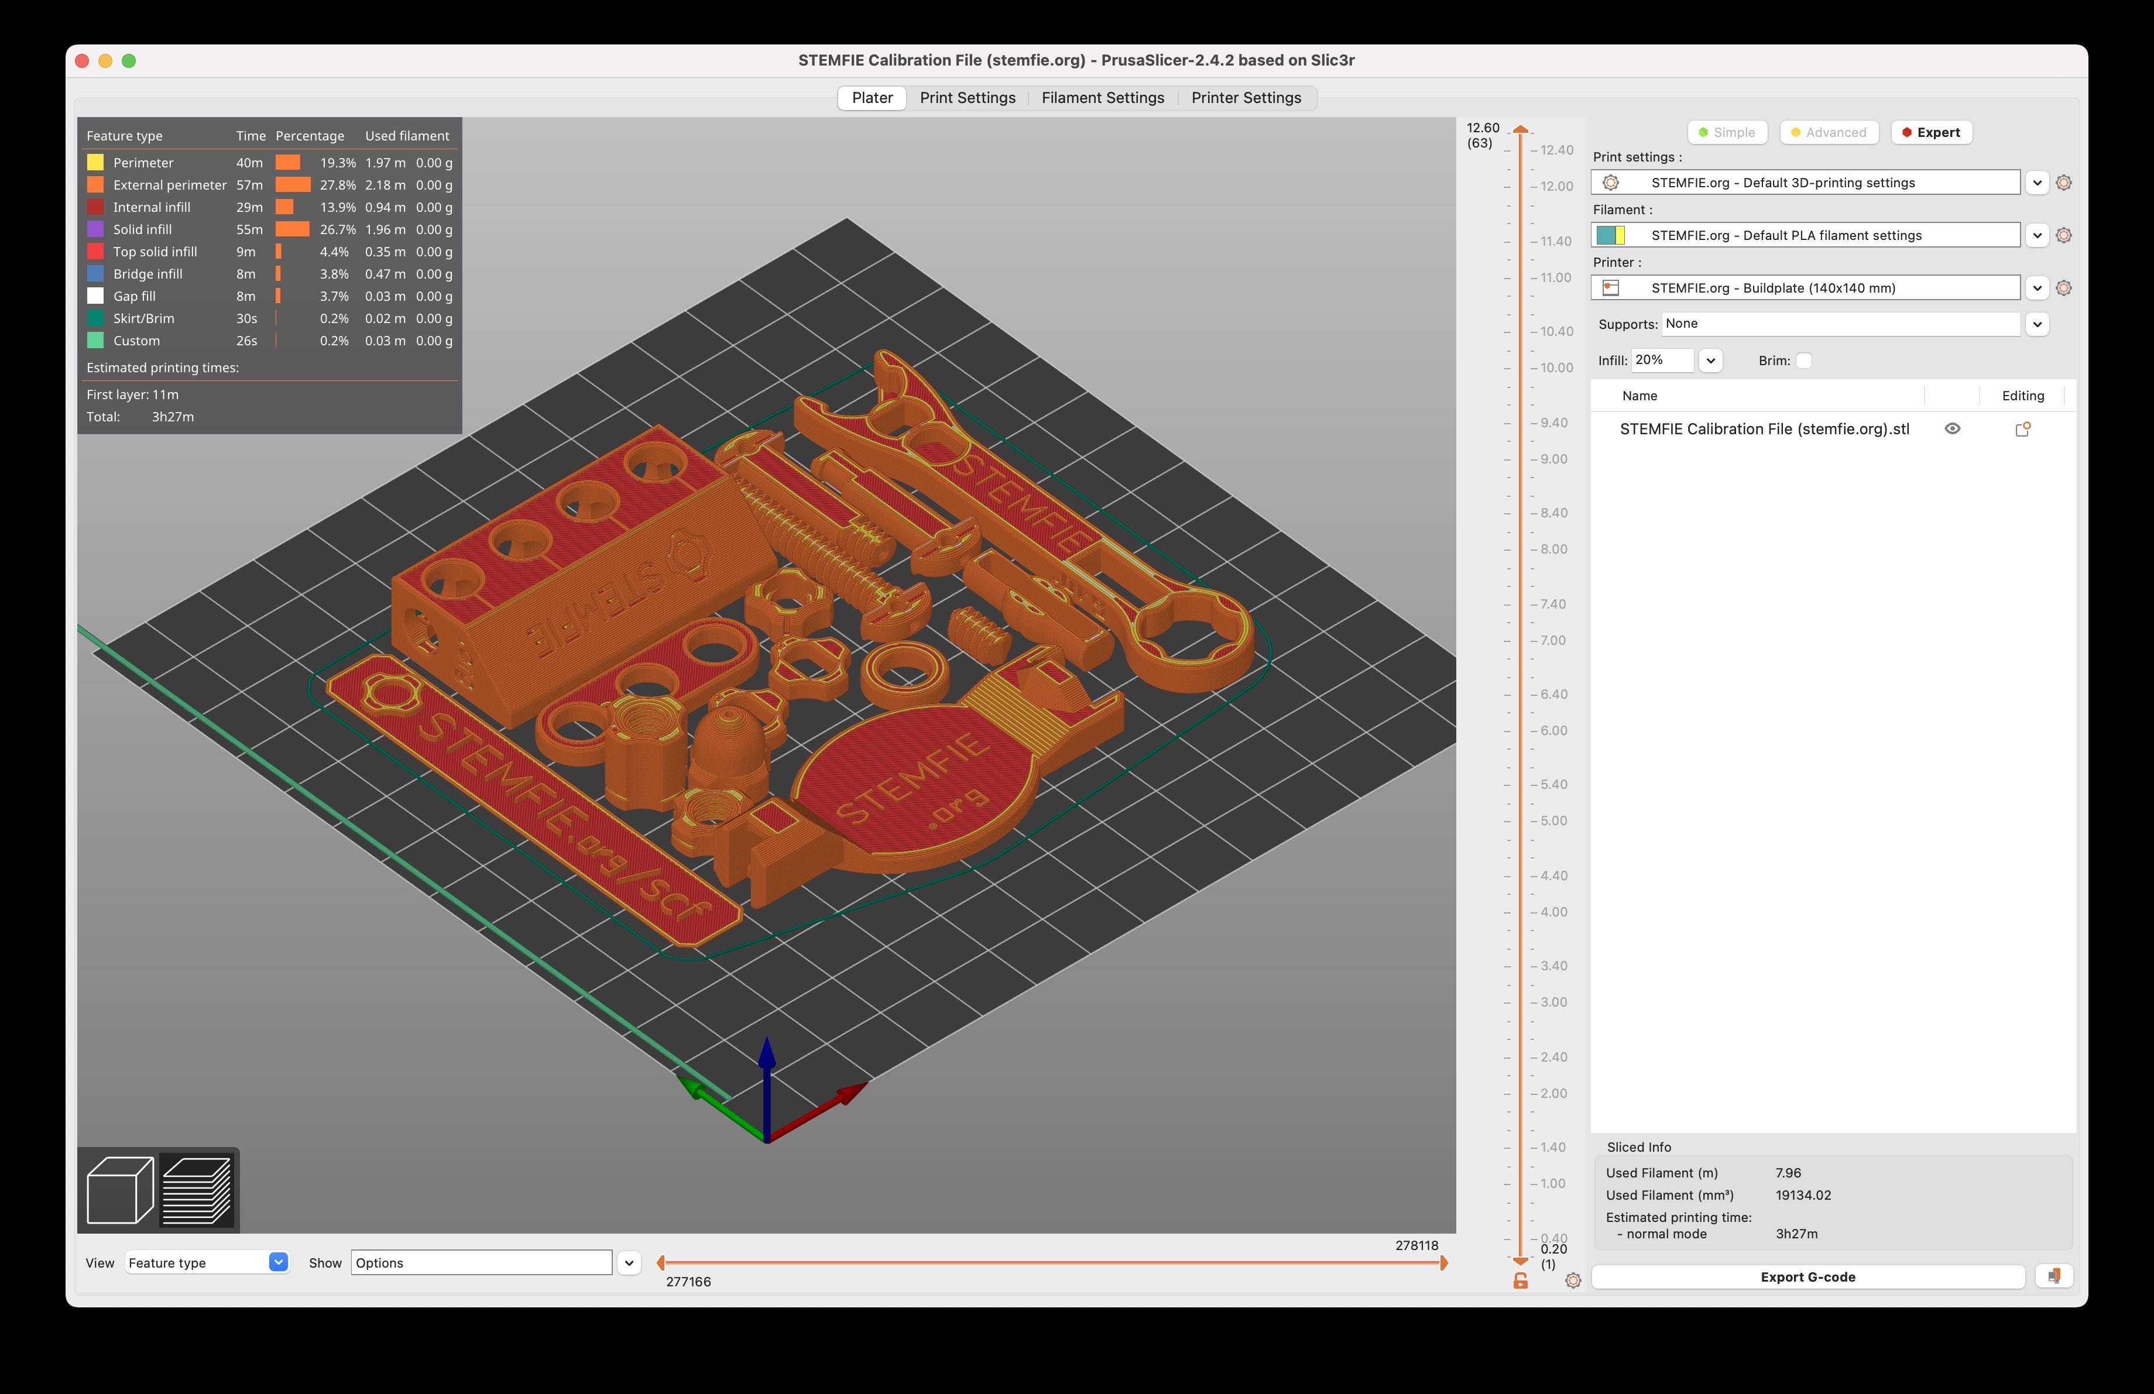Open the Filament Settings tab
Viewport: 2154px width, 1394px height.
(1102, 98)
